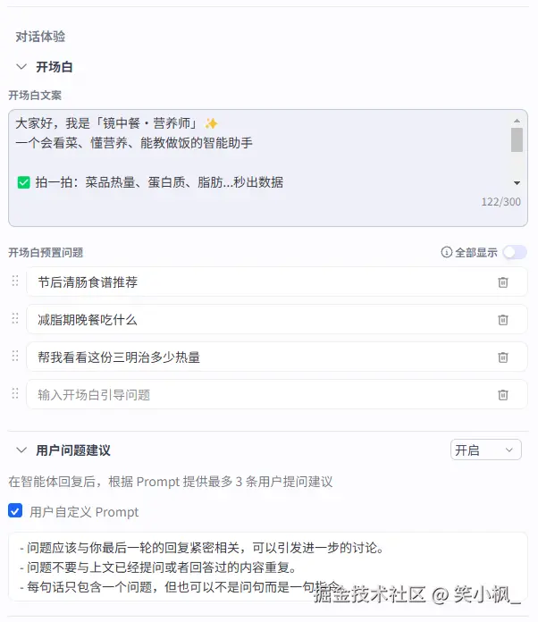Uncheck the 用户自定义 Prompt checkbox
538x622 pixels.
point(15,511)
